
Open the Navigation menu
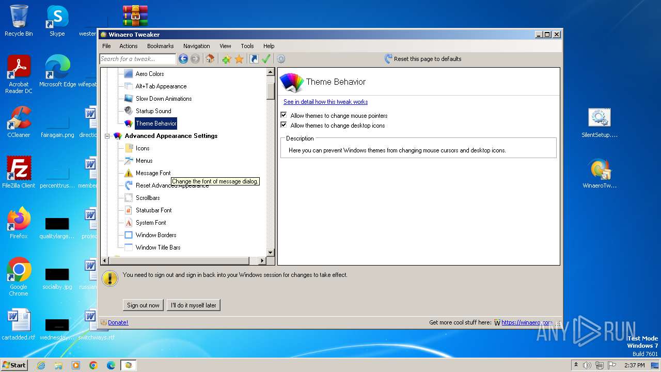point(197,46)
